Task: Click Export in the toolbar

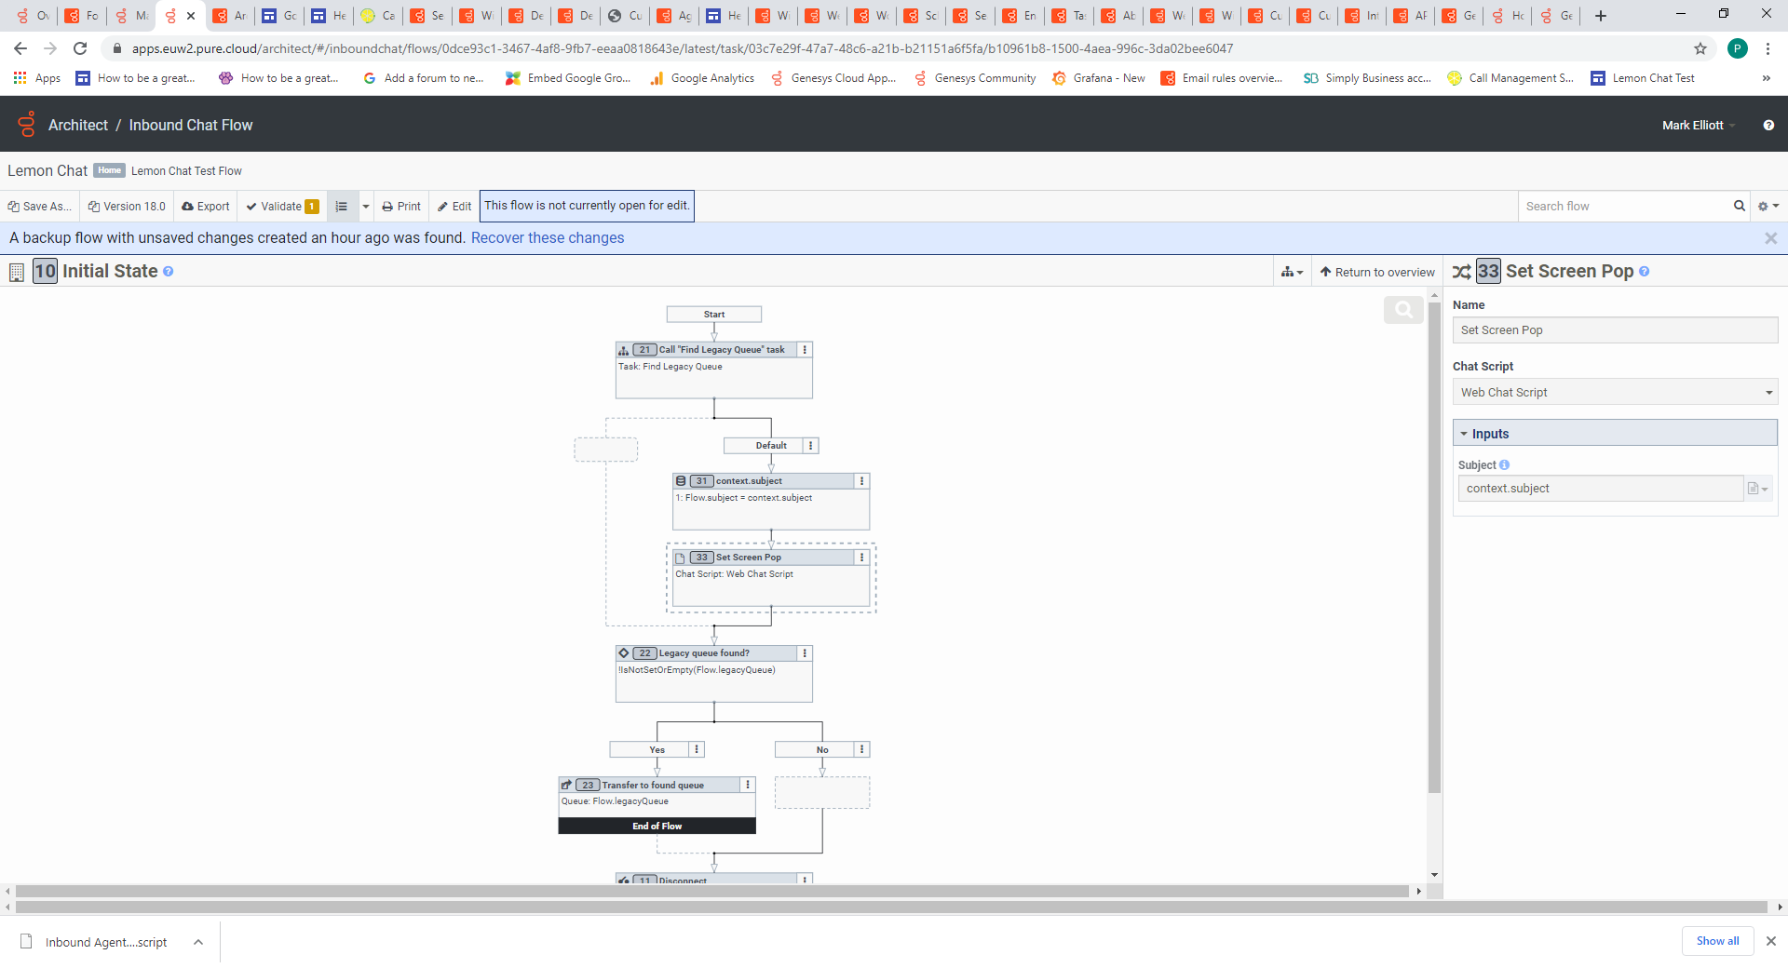Action: pyautogui.click(x=206, y=207)
